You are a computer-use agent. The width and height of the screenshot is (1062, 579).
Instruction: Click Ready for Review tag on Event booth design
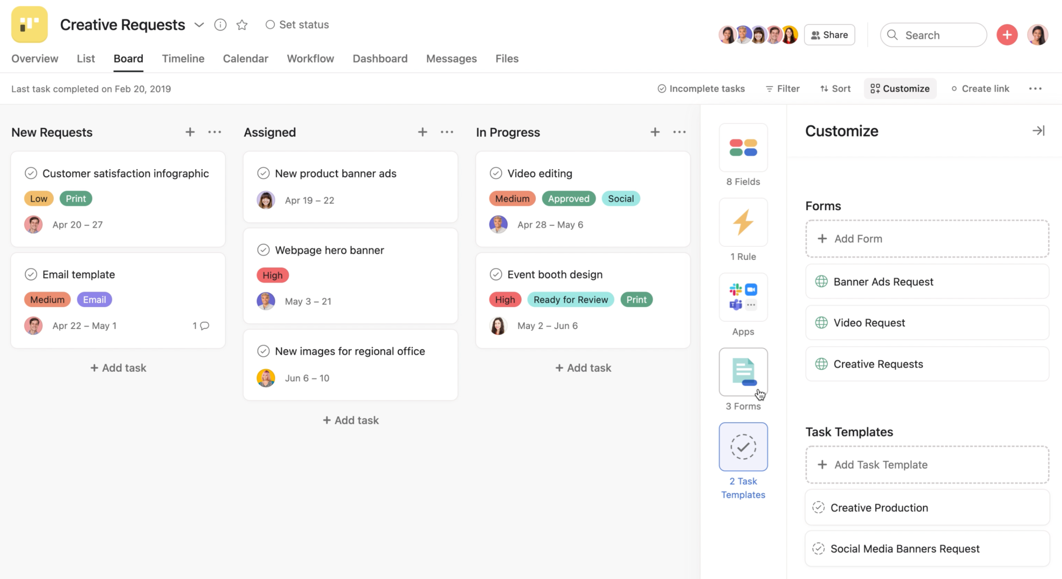click(x=570, y=299)
